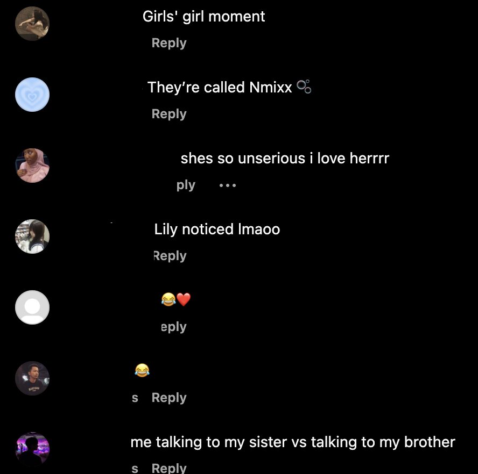Click the default gray placeholder avatar
478x474 pixels.
pos(32,307)
